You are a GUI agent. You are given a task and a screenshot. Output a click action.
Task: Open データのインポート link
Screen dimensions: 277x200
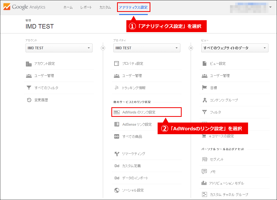135,178
